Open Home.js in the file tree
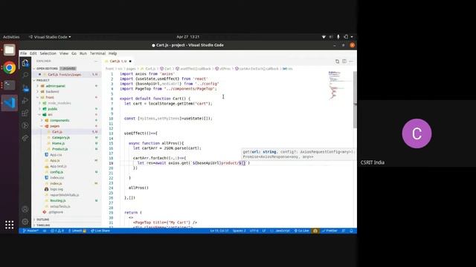The height and width of the screenshot is (267, 476). (x=58, y=143)
